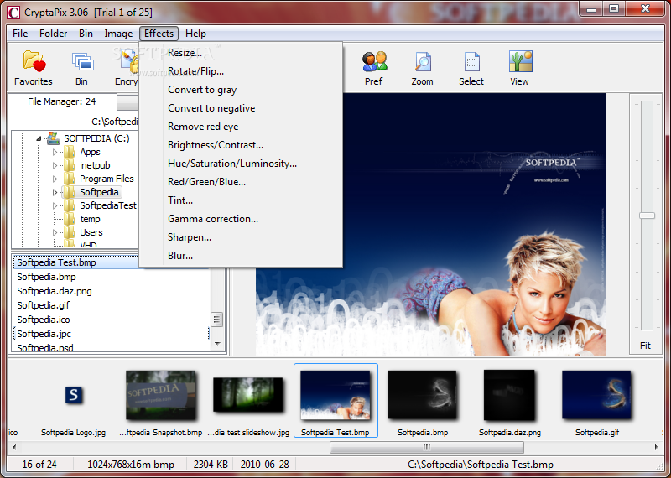Open the Help menu
Screen dimensions: 671x478
(x=195, y=34)
